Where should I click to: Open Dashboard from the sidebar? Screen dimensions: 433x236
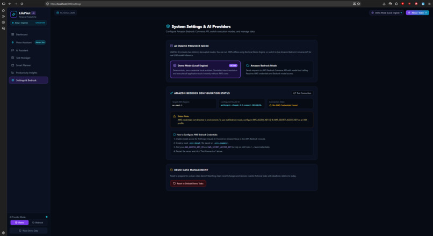click(28, 34)
